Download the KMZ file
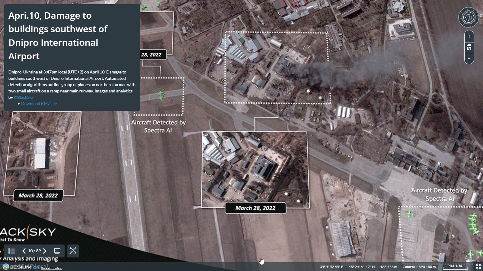This screenshot has width=483, height=271. (39, 104)
